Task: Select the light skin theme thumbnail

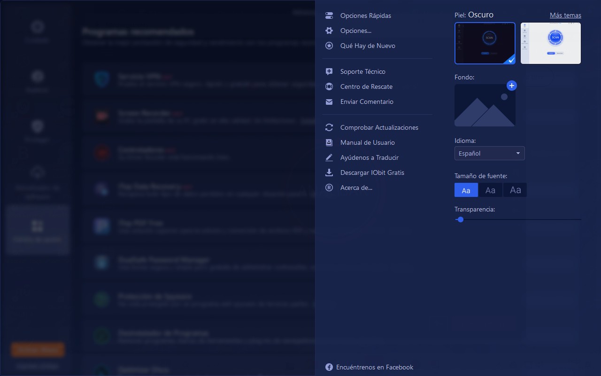Action: tap(550, 43)
